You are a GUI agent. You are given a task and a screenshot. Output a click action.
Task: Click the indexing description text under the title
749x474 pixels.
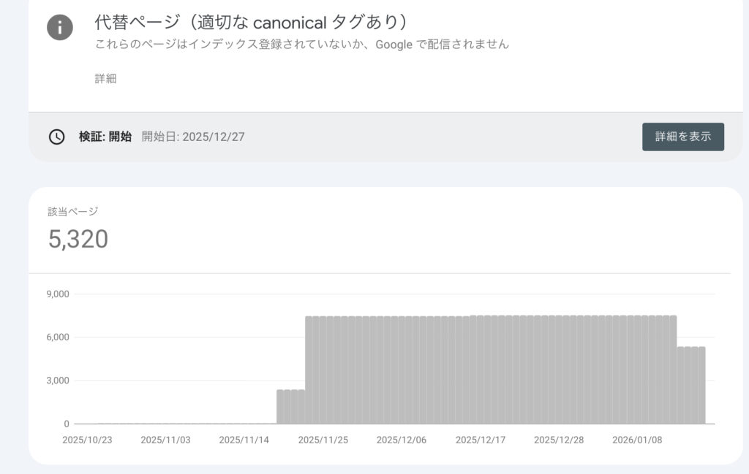(x=301, y=44)
